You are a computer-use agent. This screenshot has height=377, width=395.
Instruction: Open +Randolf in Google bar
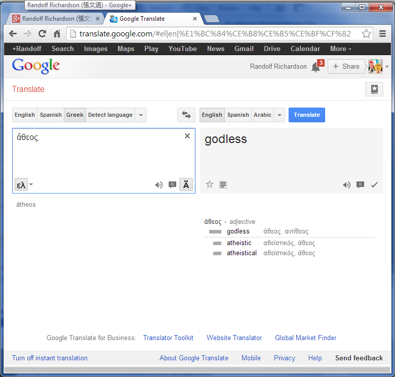click(x=27, y=49)
